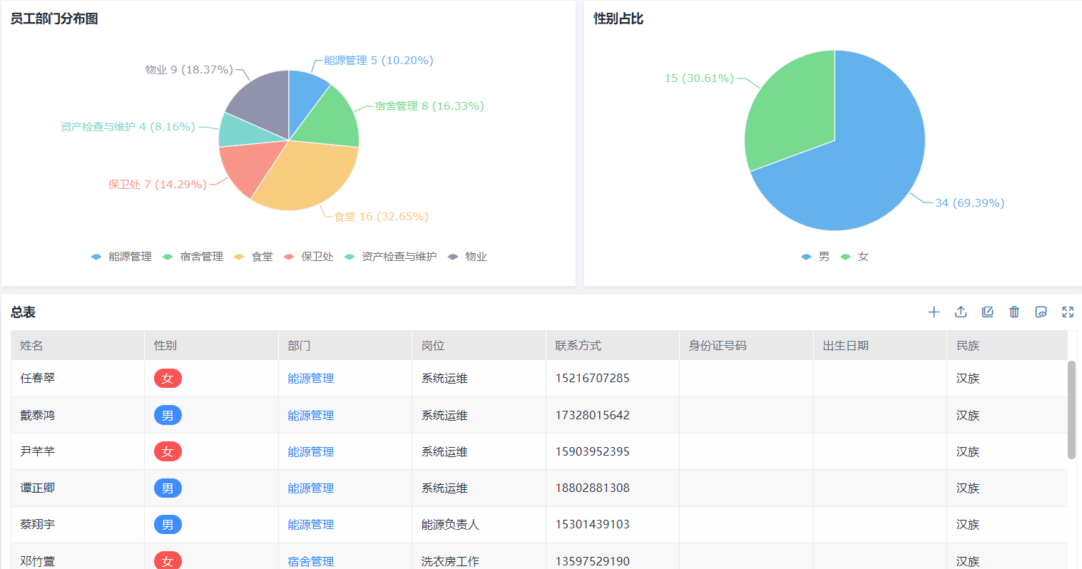Viewport: 1082px width, 569px height.
Task: Toggle 宿舍管理 legend item visibility
Action: click(x=193, y=257)
